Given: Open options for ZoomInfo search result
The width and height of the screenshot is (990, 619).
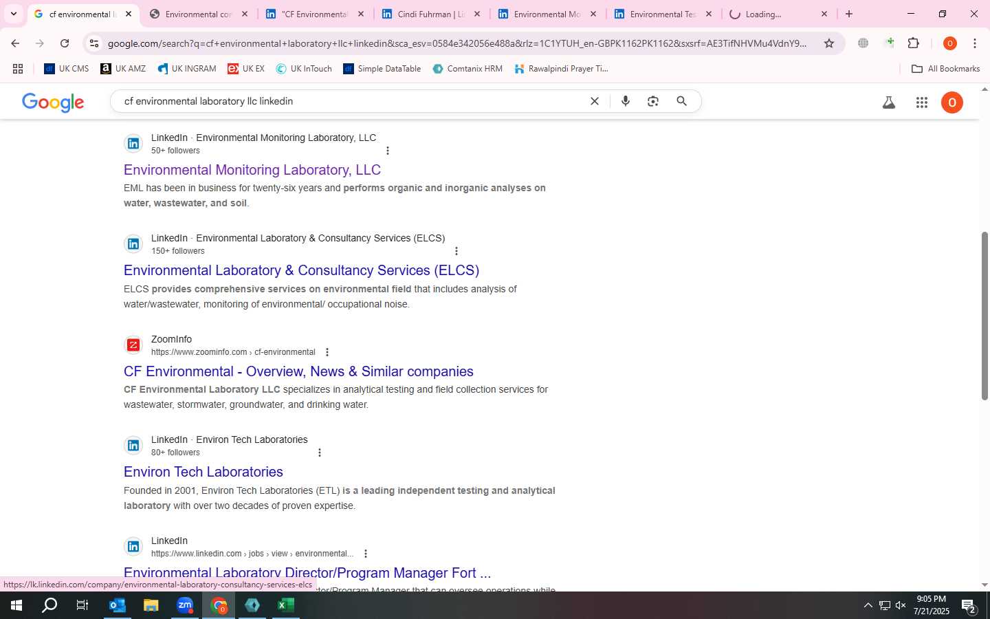Looking at the screenshot, I should tap(327, 352).
